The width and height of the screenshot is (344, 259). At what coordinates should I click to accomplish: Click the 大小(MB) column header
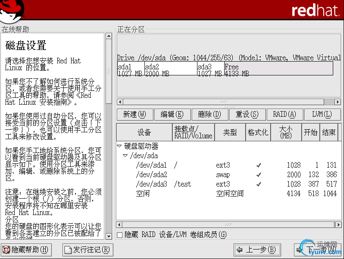pyautogui.click(x=286, y=132)
